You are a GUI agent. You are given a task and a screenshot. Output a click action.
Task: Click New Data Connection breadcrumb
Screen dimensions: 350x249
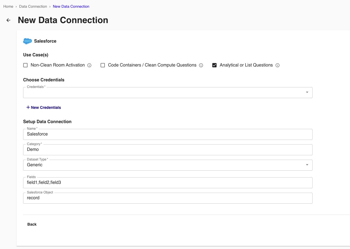pos(71,6)
